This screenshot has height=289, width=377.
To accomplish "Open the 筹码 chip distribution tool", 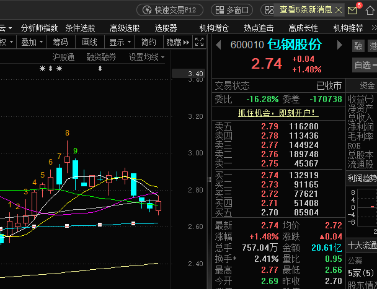I will coord(61,43).
